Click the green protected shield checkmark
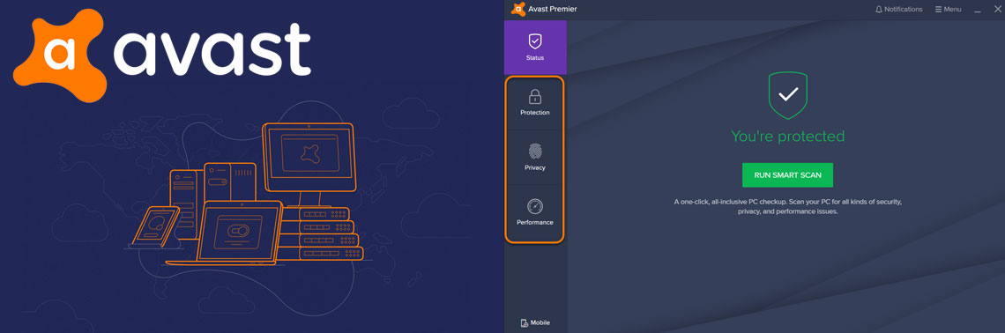1005x333 pixels. (x=788, y=95)
